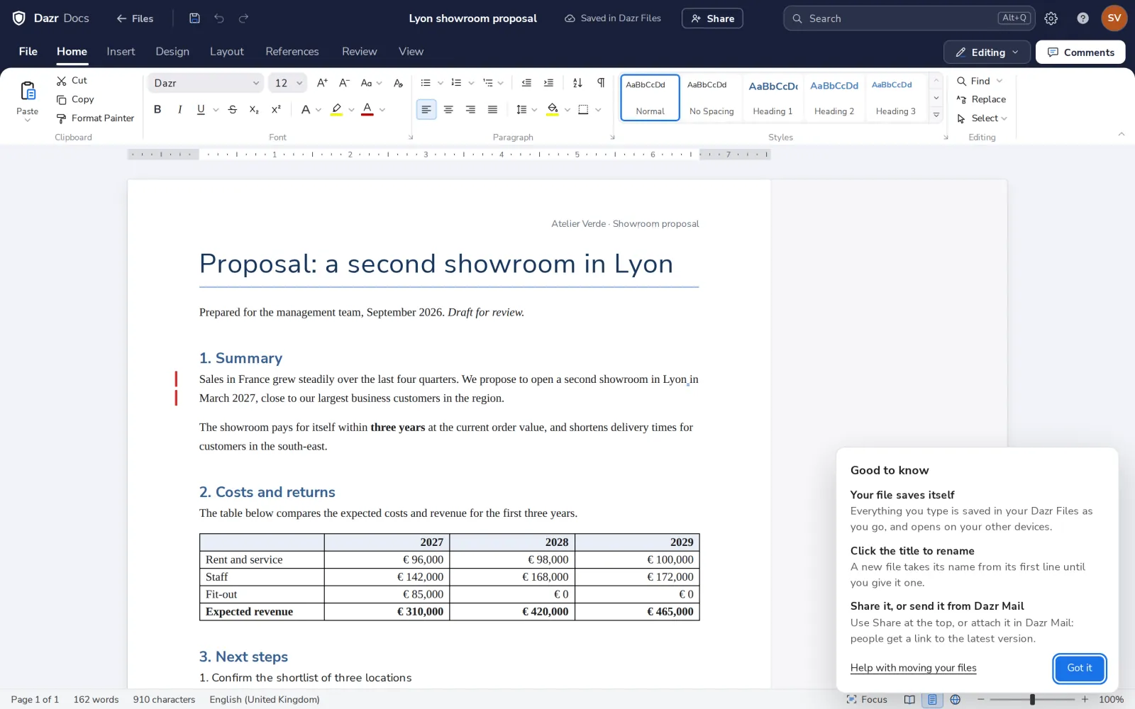Switch to web layout view in status bar
The height and width of the screenshot is (709, 1135).
click(x=956, y=700)
